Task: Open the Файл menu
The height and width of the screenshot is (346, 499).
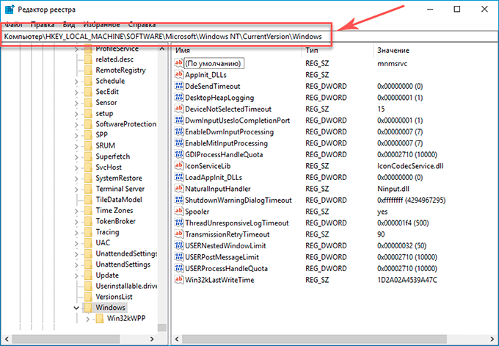Action: (x=13, y=24)
